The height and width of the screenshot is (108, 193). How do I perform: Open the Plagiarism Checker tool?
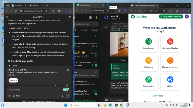pyautogui.click(x=170, y=63)
